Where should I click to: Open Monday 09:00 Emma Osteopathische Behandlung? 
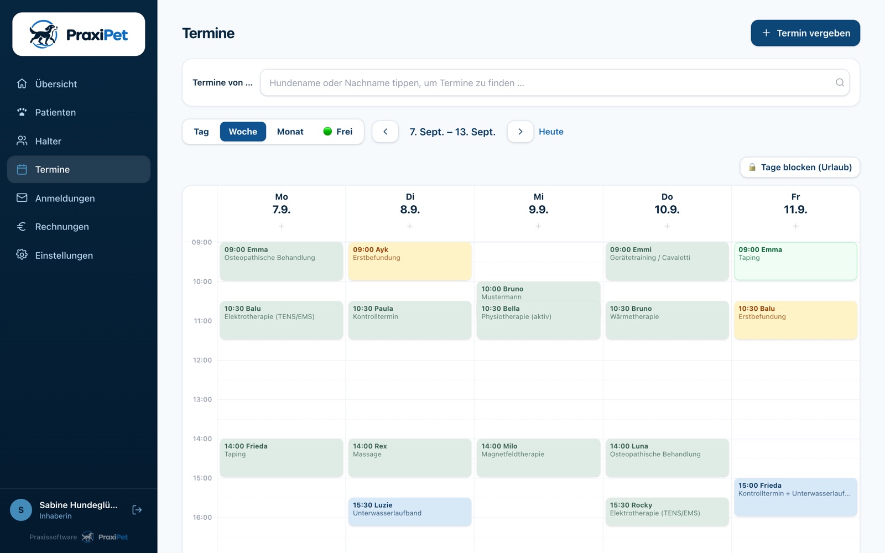click(x=282, y=261)
